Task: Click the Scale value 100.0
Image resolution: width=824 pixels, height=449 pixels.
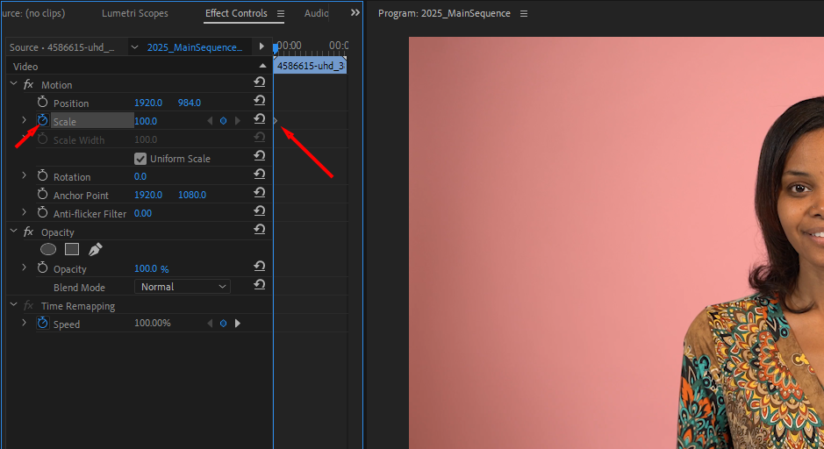Action: point(146,121)
